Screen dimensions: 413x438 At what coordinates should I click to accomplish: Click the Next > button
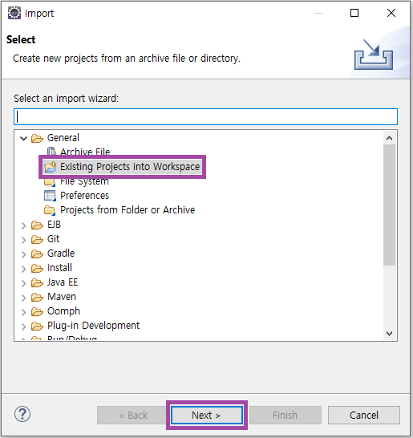click(207, 415)
